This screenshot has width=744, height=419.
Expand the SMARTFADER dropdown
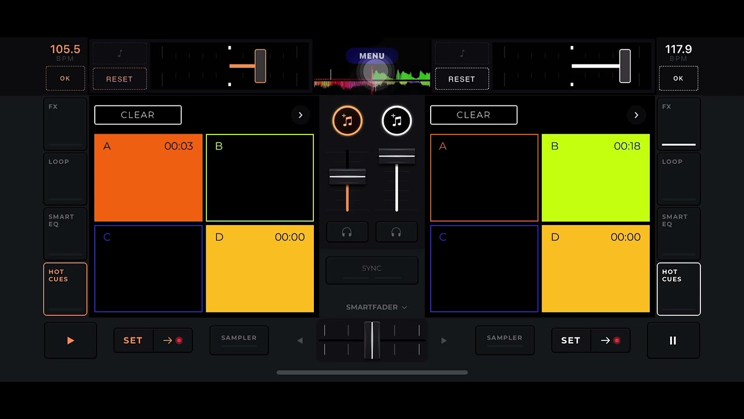(376, 307)
